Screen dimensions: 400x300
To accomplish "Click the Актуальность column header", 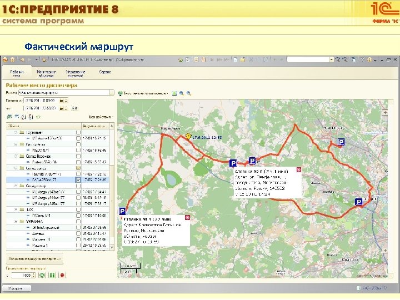I will (96, 126).
